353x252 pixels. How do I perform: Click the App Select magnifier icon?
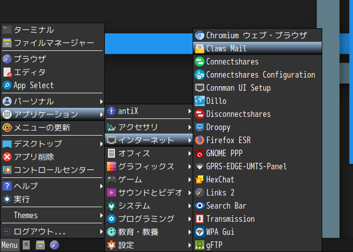coord(7,85)
